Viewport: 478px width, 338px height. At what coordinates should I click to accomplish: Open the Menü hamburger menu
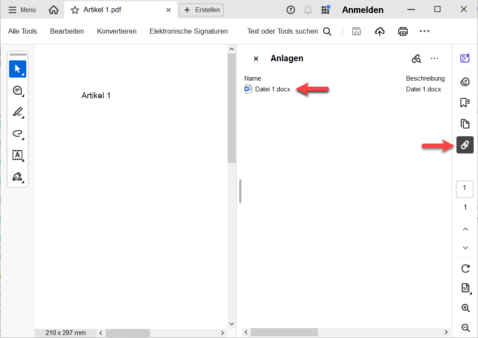[x=22, y=10]
